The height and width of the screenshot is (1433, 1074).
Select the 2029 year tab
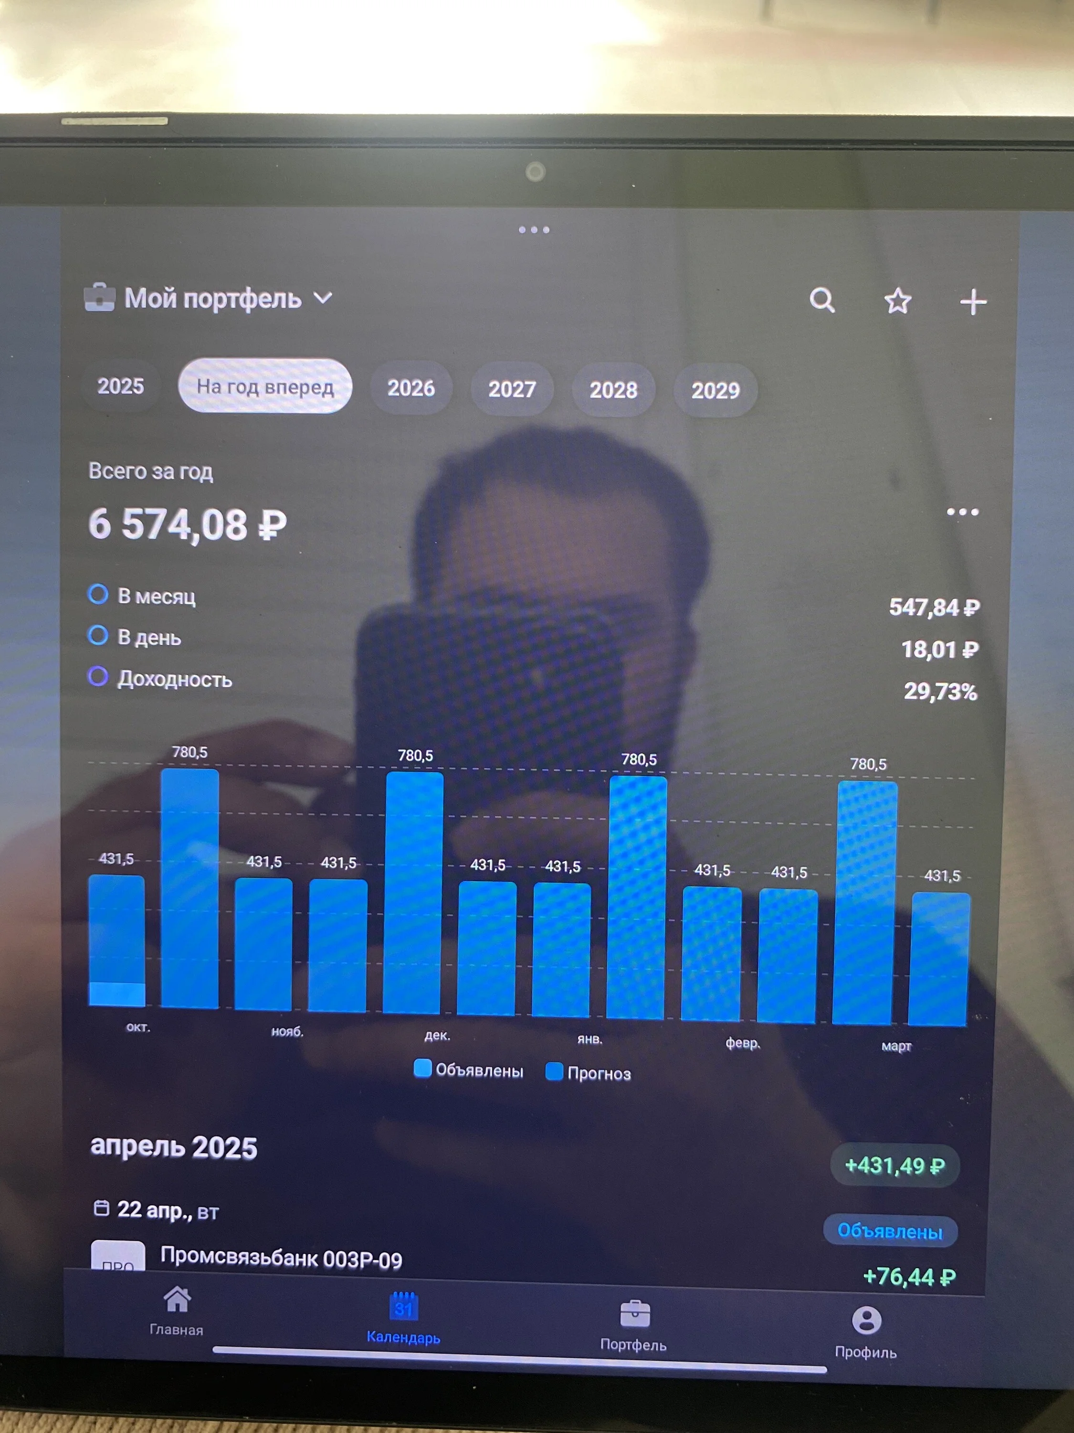point(716,391)
